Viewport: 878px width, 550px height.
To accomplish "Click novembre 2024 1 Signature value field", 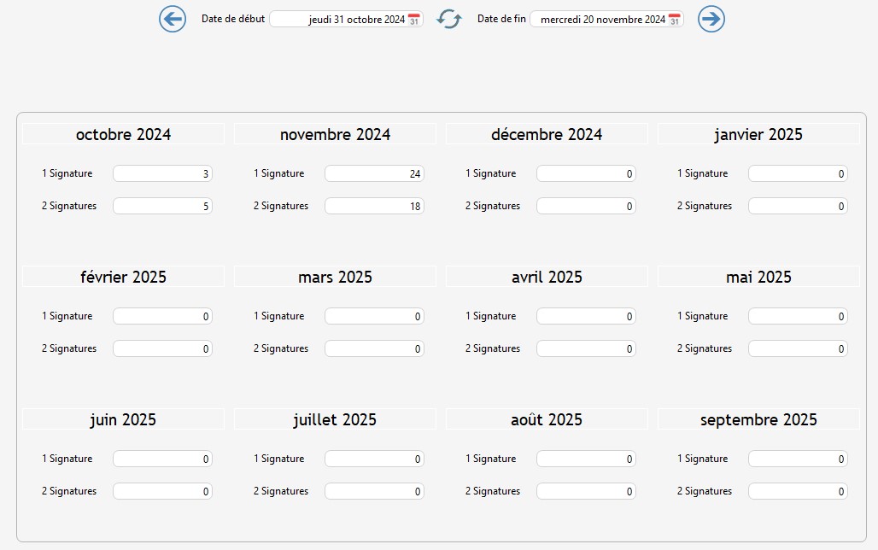I will (x=374, y=174).
